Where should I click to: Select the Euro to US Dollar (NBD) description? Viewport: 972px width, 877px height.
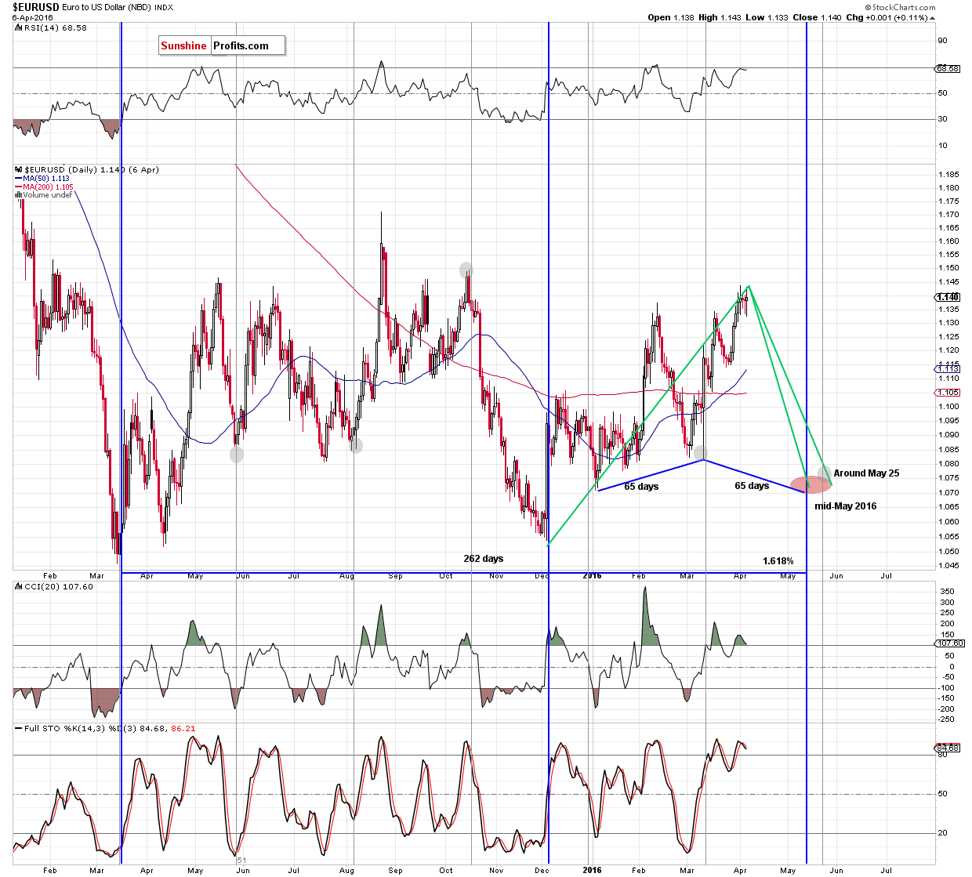click(108, 7)
